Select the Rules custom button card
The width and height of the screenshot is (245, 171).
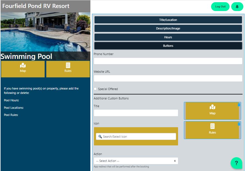(x=212, y=130)
